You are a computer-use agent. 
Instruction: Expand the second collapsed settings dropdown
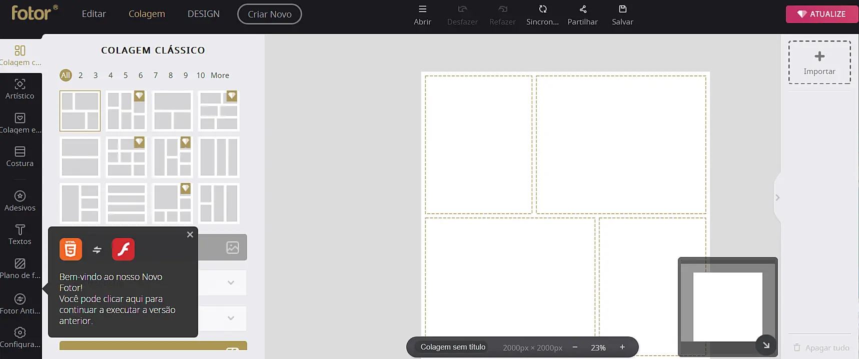[231, 318]
